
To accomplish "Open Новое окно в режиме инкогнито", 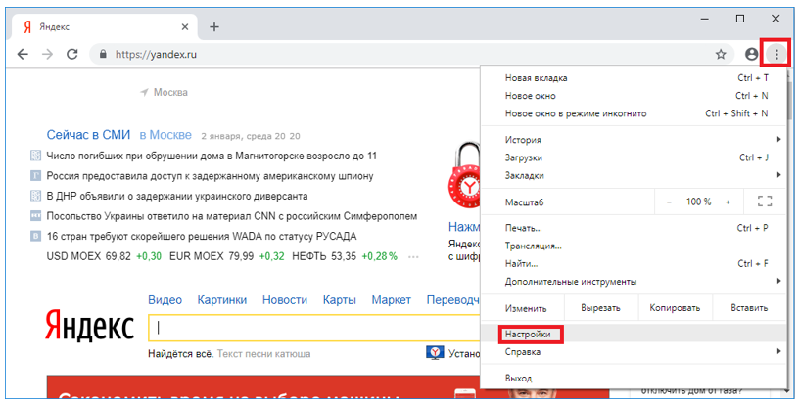I will click(634, 113).
